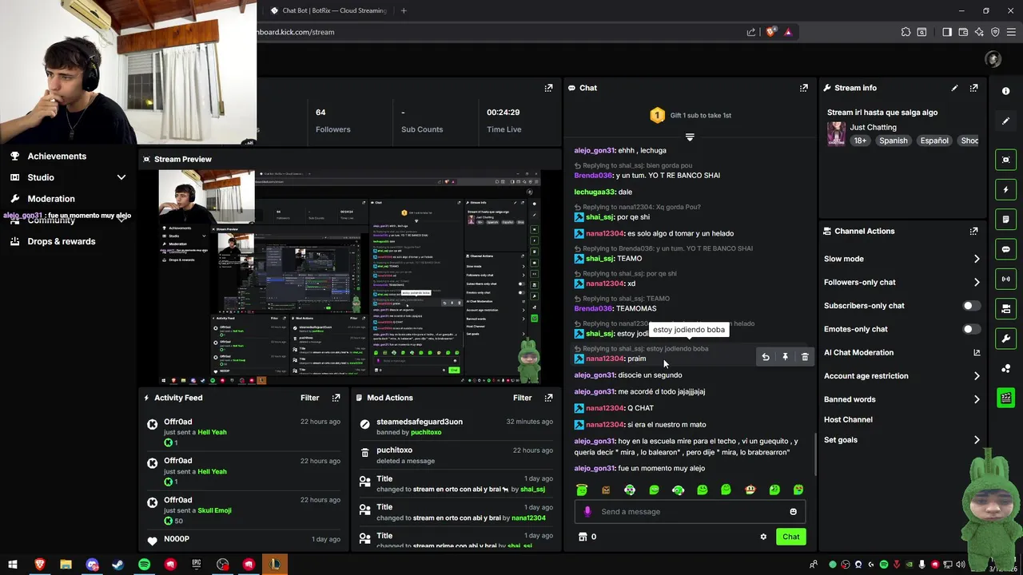The height and width of the screenshot is (575, 1023).
Task: Open Epic Games launcher from the taskbar
Action: [197, 565]
